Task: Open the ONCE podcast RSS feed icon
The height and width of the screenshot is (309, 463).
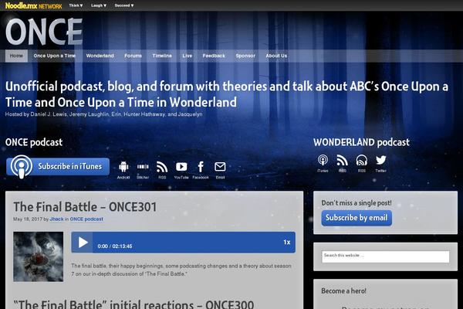Action: pyautogui.click(x=162, y=170)
